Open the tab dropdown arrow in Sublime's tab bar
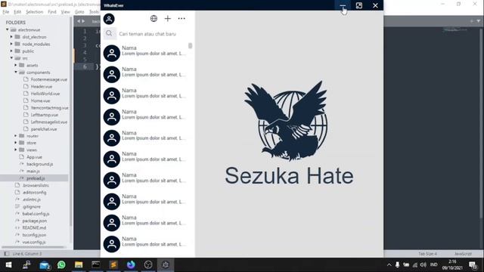The height and width of the screenshot is (272, 484). coord(479,21)
